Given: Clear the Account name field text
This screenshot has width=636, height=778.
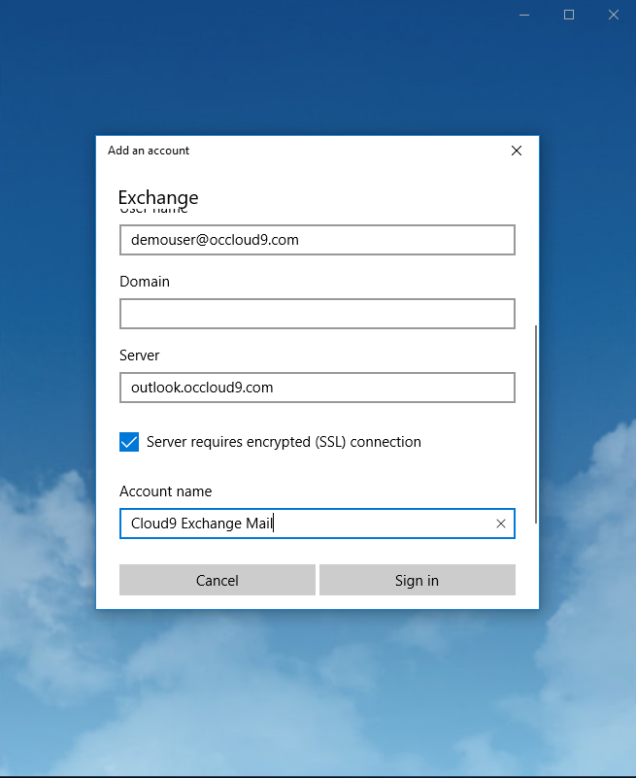Looking at the screenshot, I should point(501,524).
